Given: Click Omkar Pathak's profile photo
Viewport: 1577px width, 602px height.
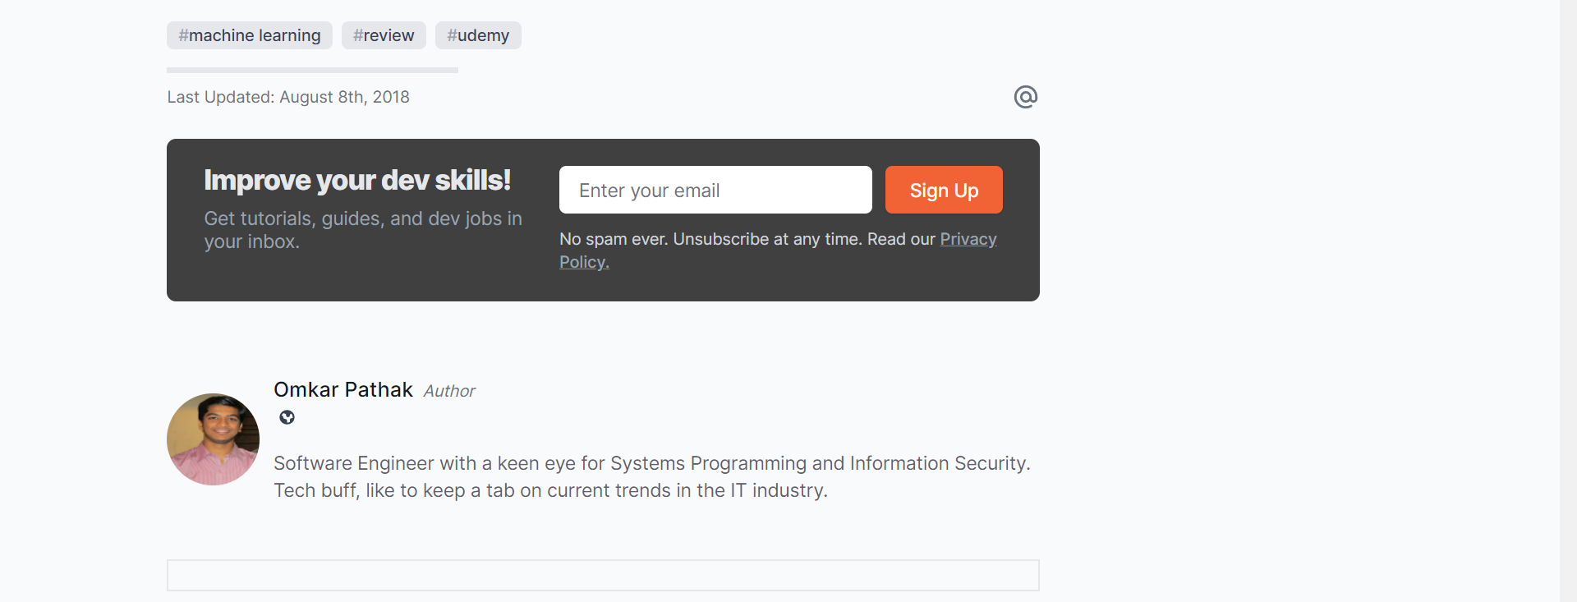Looking at the screenshot, I should pos(214,439).
